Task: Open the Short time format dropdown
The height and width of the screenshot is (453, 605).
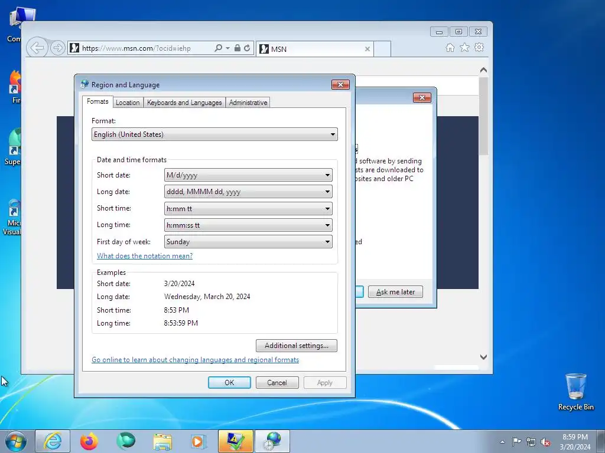Action: pyautogui.click(x=248, y=209)
